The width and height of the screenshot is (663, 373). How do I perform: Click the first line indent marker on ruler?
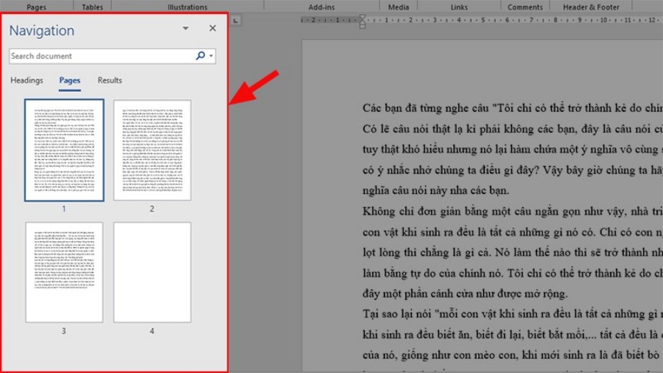pyautogui.click(x=362, y=17)
